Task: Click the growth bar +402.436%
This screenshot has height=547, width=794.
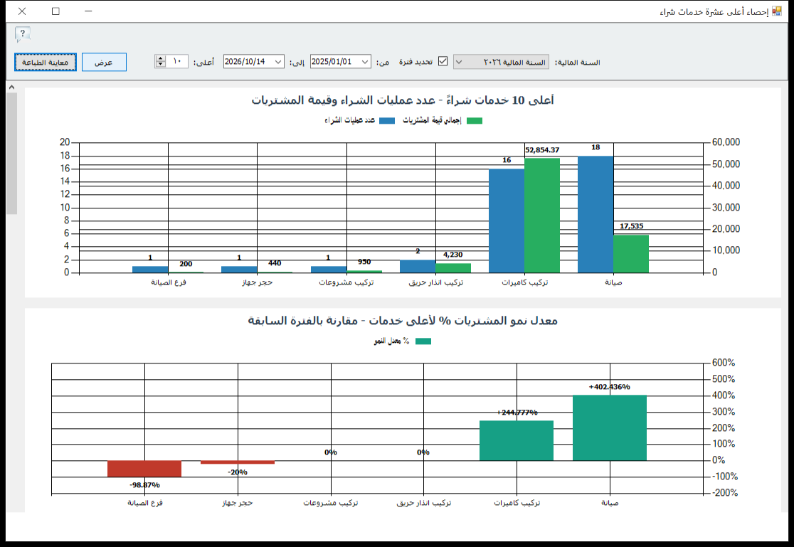Action: coord(610,427)
